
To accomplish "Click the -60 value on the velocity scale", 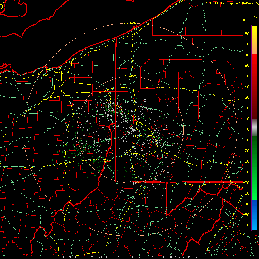I will [x=246, y=193].
